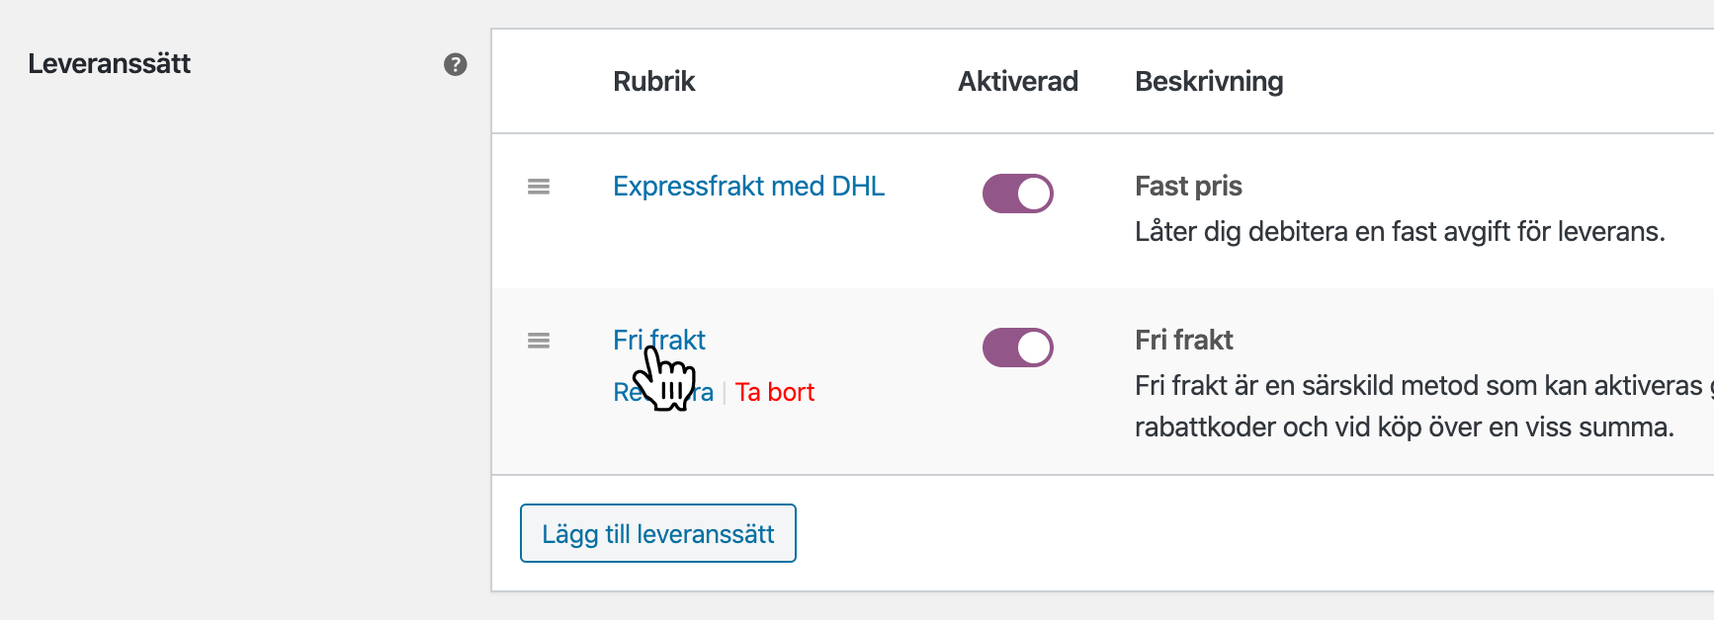This screenshot has width=1714, height=621.
Task: Click the help icon beside Leveranssätt
Action: 455,65
